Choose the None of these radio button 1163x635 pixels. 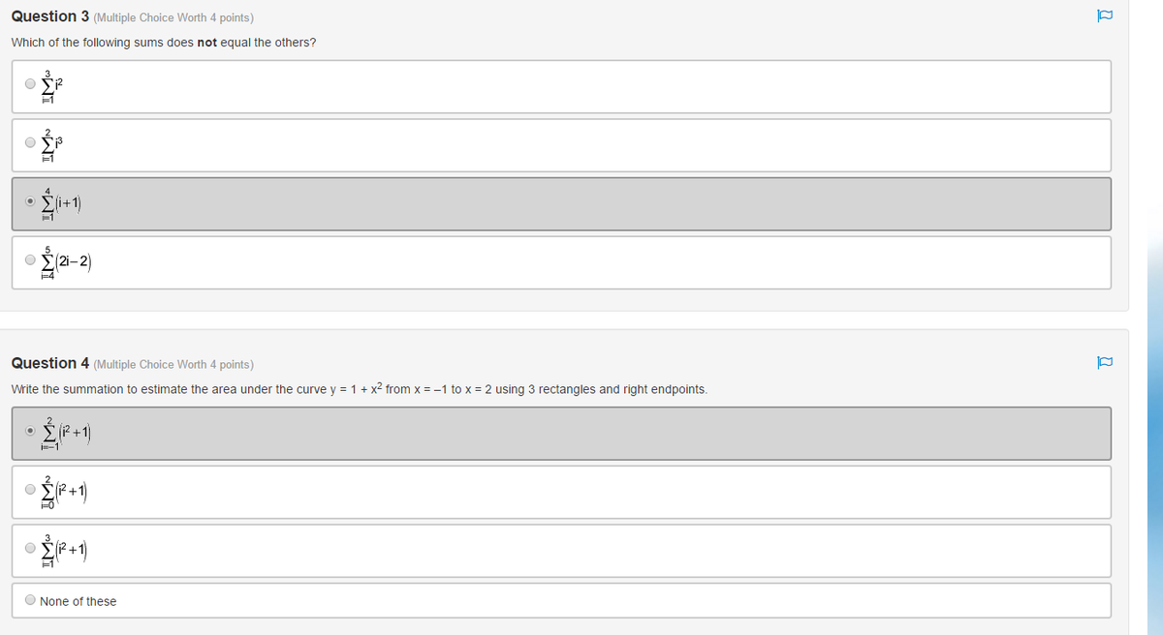tap(31, 601)
